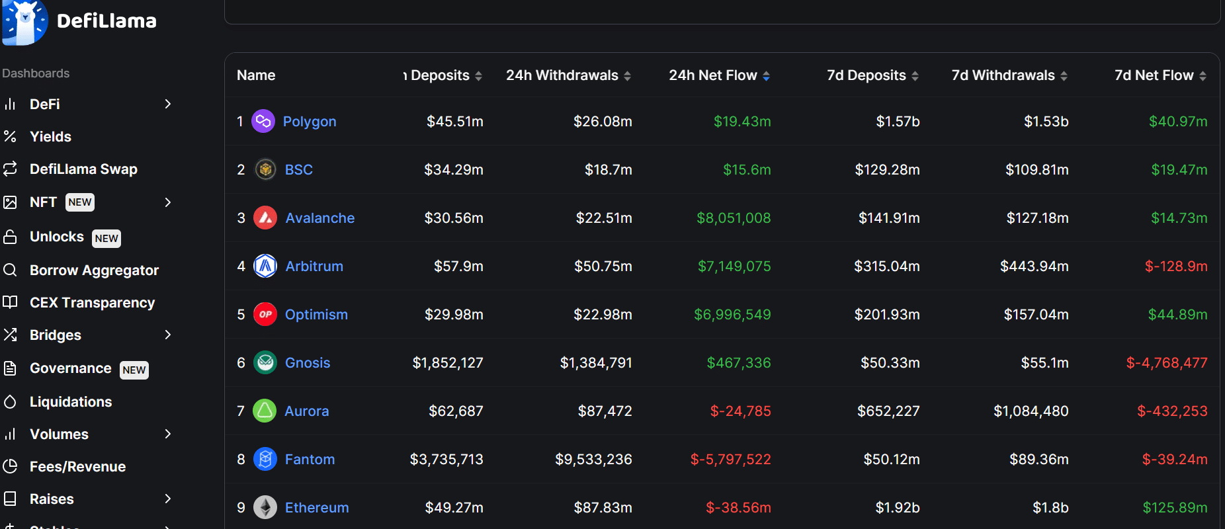Open the Ethereum bridge link
Image resolution: width=1225 pixels, height=529 pixels.
click(x=317, y=507)
